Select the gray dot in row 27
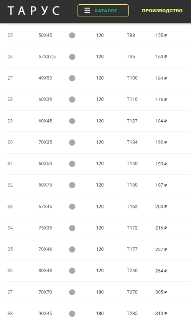Screen dimensions: 191x319 pos(72,78)
